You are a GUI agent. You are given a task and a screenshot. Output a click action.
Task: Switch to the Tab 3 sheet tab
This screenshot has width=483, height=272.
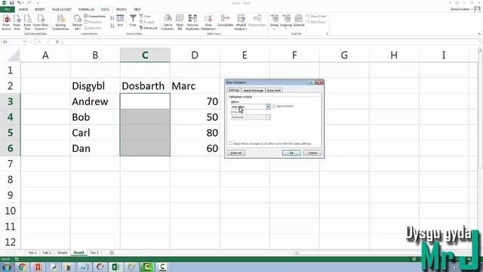(x=94, y=252)
